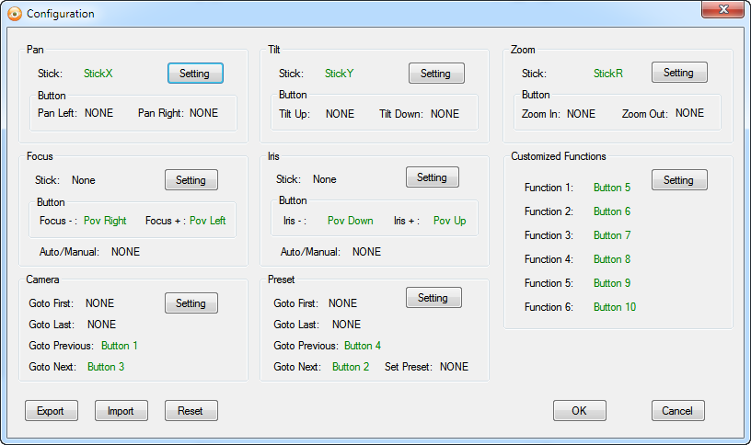This screenshot has width=751, height=445.
Task: Click Button 1 for Camera Goto Previous
Action: (120, 346)
